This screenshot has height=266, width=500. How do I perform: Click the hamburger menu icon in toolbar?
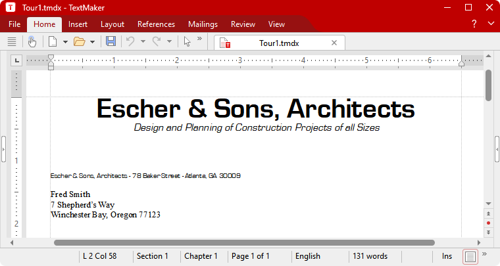pyautogui.click(x=12, y=41)
